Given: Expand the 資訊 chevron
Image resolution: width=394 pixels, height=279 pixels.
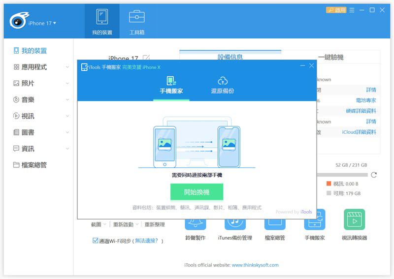Looking at the screenshot, I should tap(67, 149).
